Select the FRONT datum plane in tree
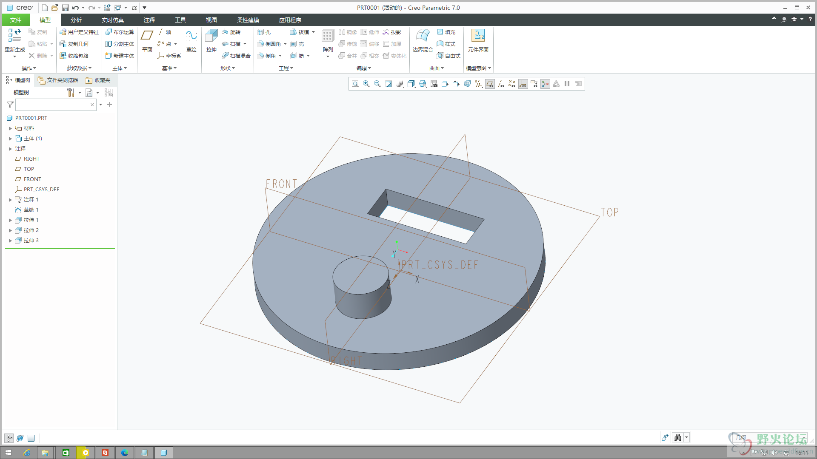This screenshot has width=817, height=459. 32,179
